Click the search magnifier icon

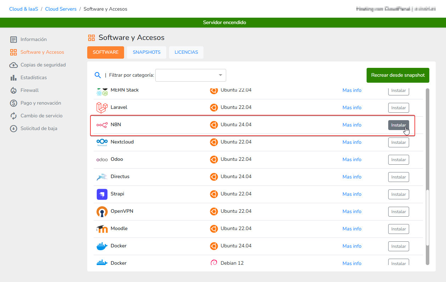pyautogui.click(x=97, y=75)
